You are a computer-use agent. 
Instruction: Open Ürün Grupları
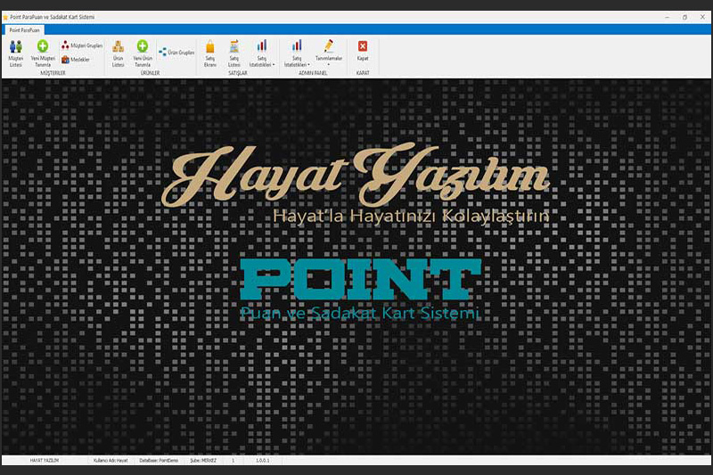pyautogui.click(x=176, y=53)
